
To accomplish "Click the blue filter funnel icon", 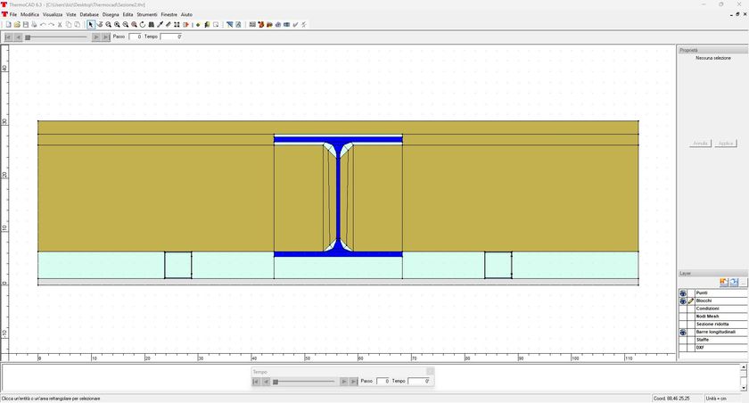I will tap(229, 24).
